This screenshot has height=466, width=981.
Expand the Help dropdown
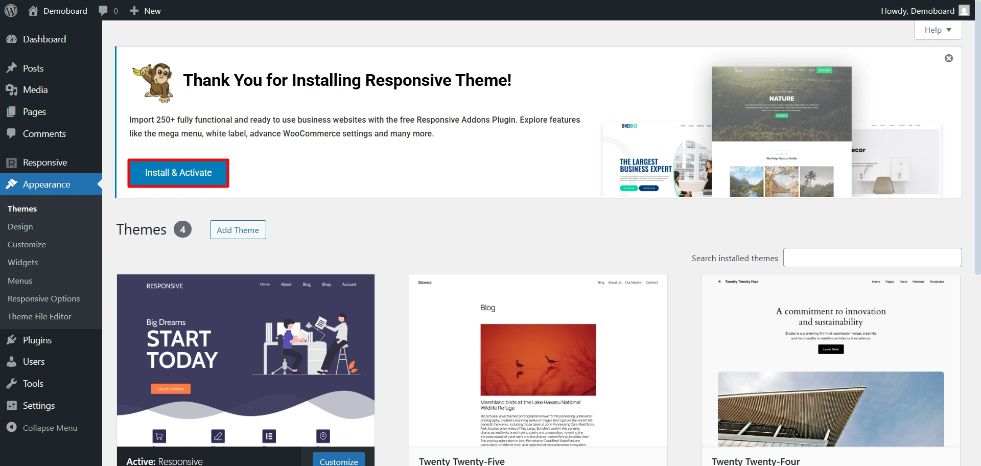938,30
